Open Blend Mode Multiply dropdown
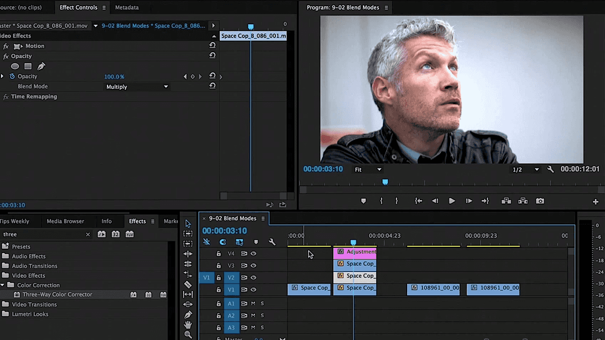The image size is (605, 340). [x=137, y=86]
